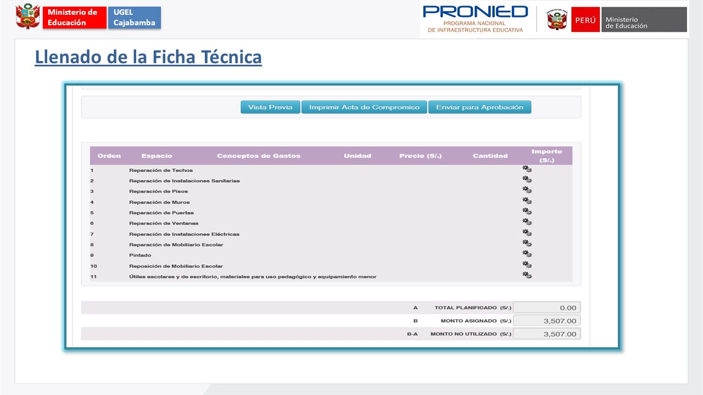The width and height of the screenshot is (703, 395).
Task: Click the TOTAL PLANIFICADO (S/.) label
Action: (473, 308)
